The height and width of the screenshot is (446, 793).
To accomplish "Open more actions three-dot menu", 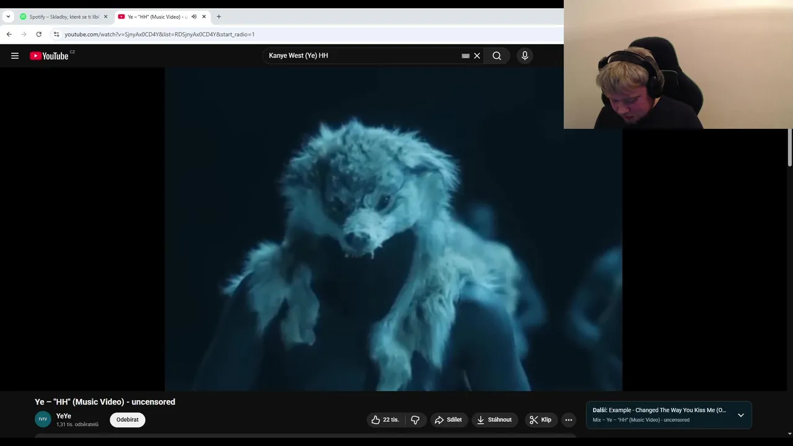I will (569, 420).
